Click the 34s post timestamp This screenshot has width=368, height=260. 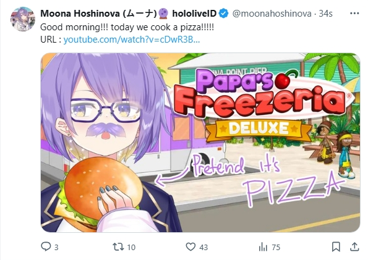click(325, 14)
